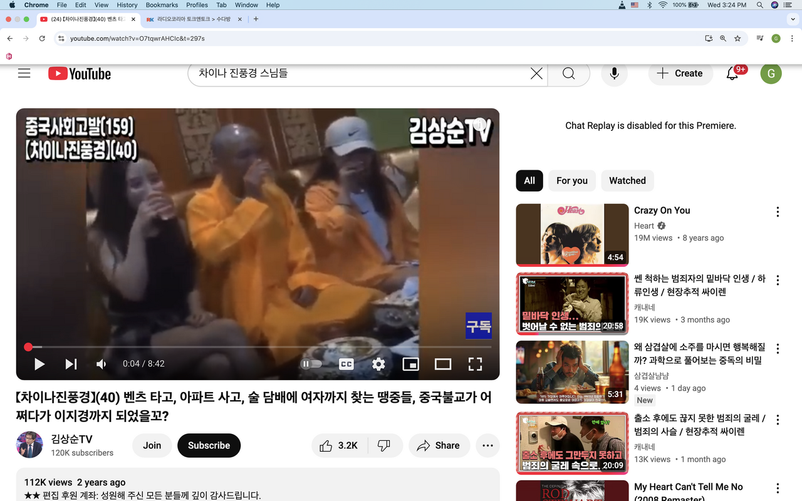This screenshot has width=802, height=501.
Task: Open options for 왜 삼겹살에 소주를 video
Action: click(x=778, y=349)
